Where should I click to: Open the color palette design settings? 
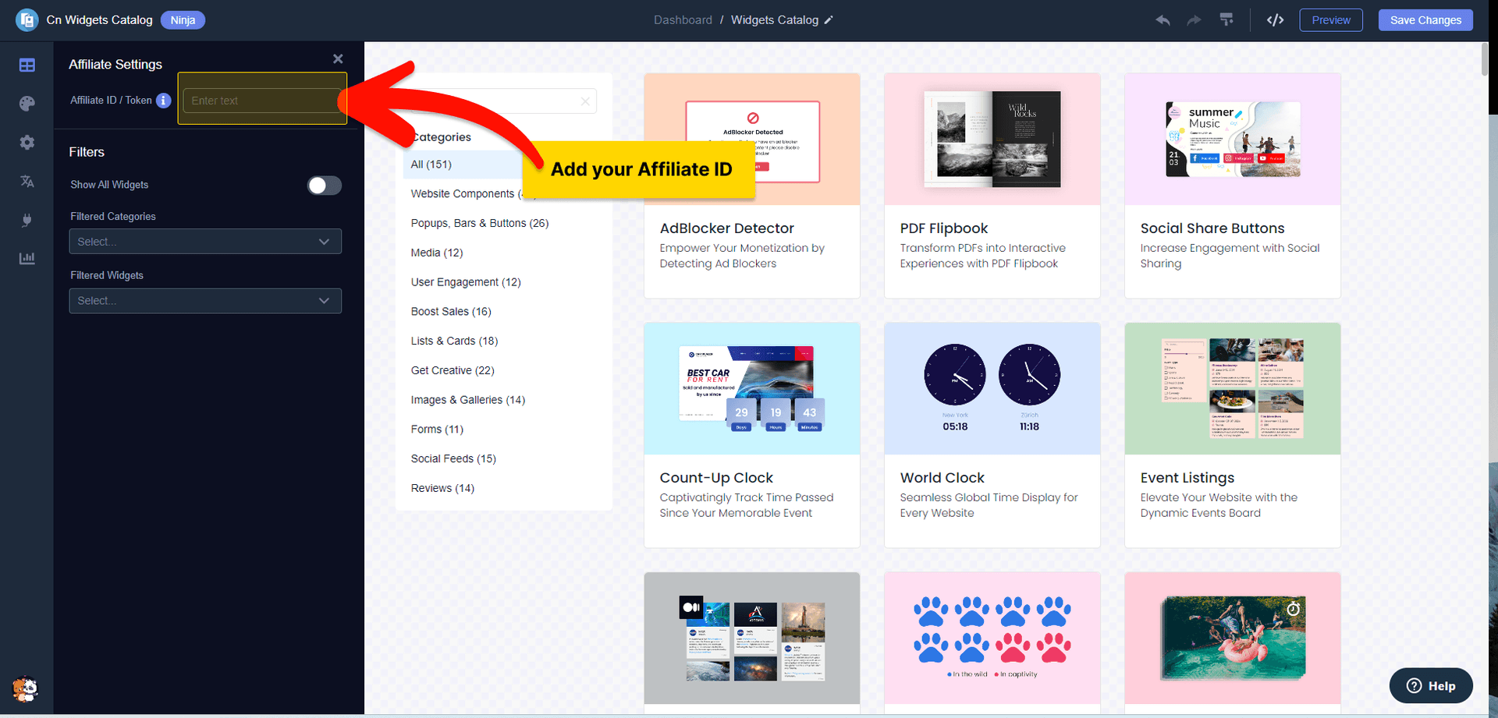pyautogui.click(x=27, y=104)
